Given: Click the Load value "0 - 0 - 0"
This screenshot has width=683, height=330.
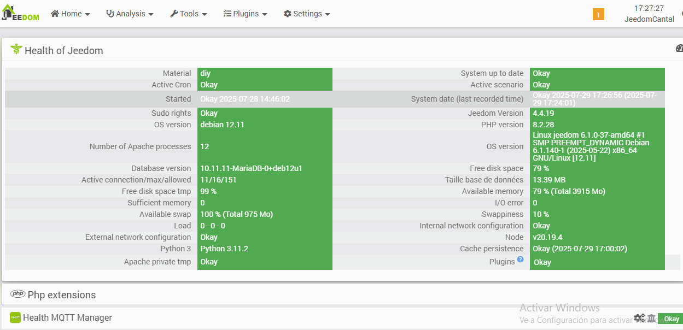Looking at the screenshot, I should pyautogui.click(x=213, y=226).
